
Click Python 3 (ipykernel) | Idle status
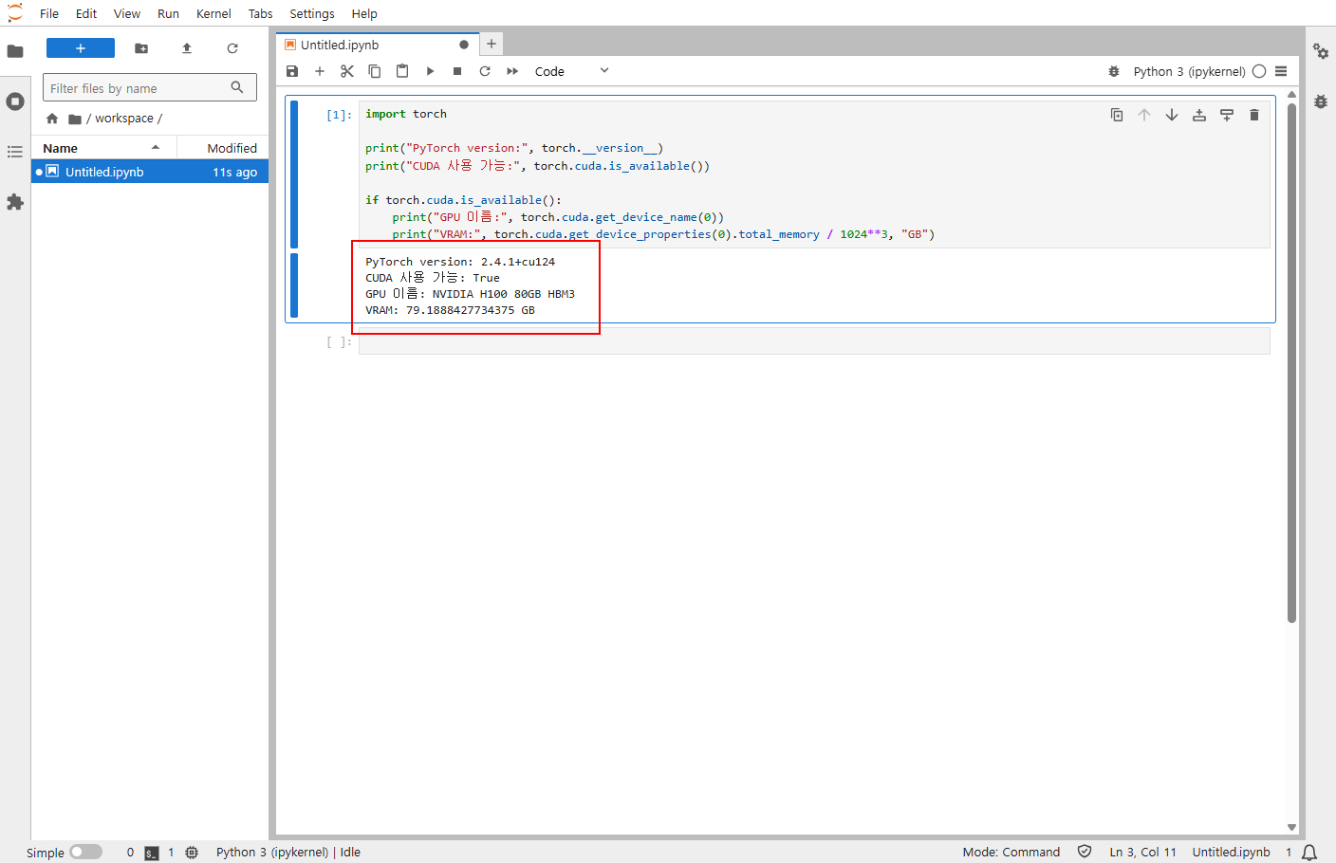tap(288, 852)
